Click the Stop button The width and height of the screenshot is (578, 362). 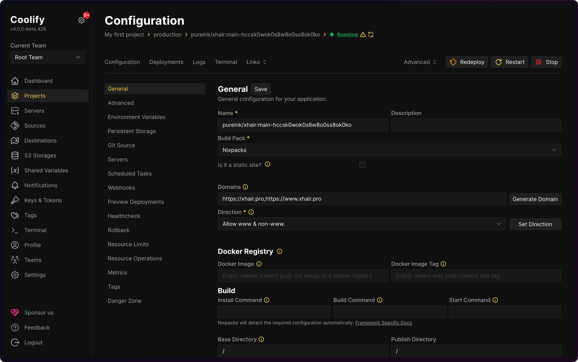tap(546, 62)
